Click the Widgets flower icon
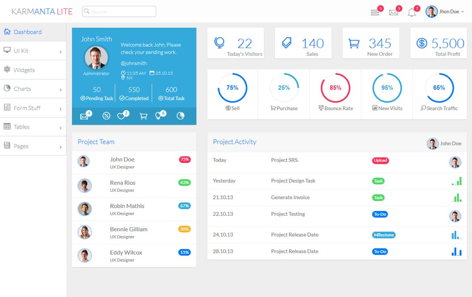 [7, 69]
